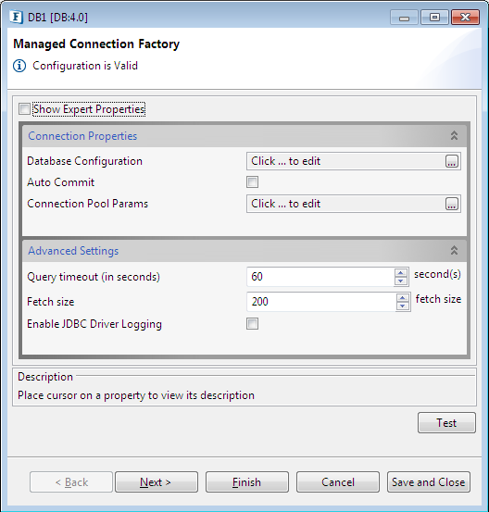Open Connection Pool Params ellipsis button
Image resolution: width=489 pixels, height=512 pixels.
(x=452, y=204)
